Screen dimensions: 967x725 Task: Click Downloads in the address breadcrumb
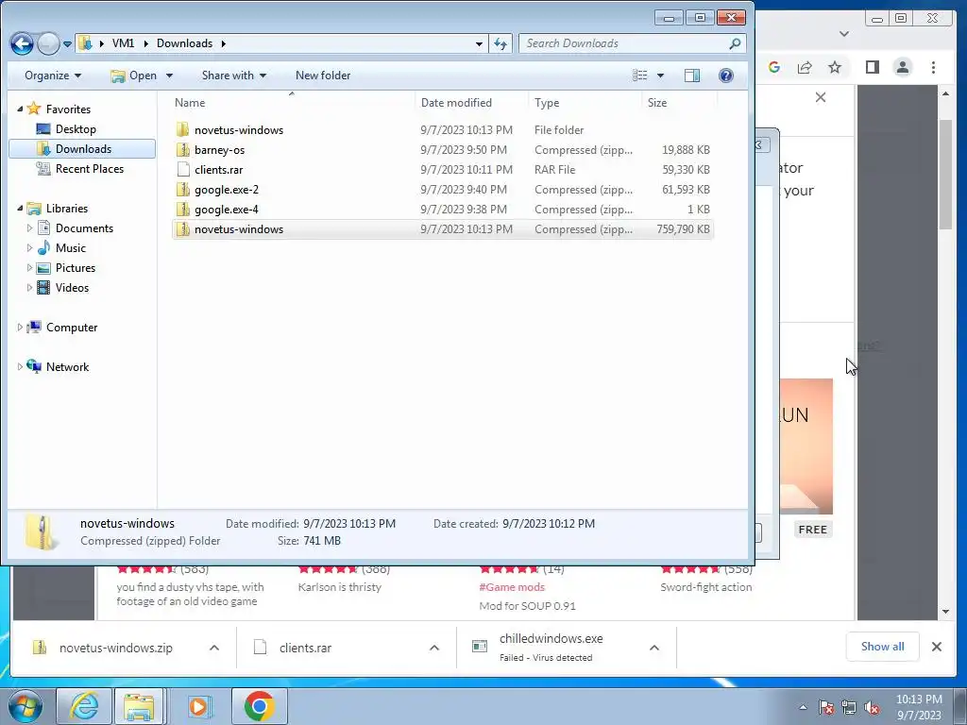184,43
